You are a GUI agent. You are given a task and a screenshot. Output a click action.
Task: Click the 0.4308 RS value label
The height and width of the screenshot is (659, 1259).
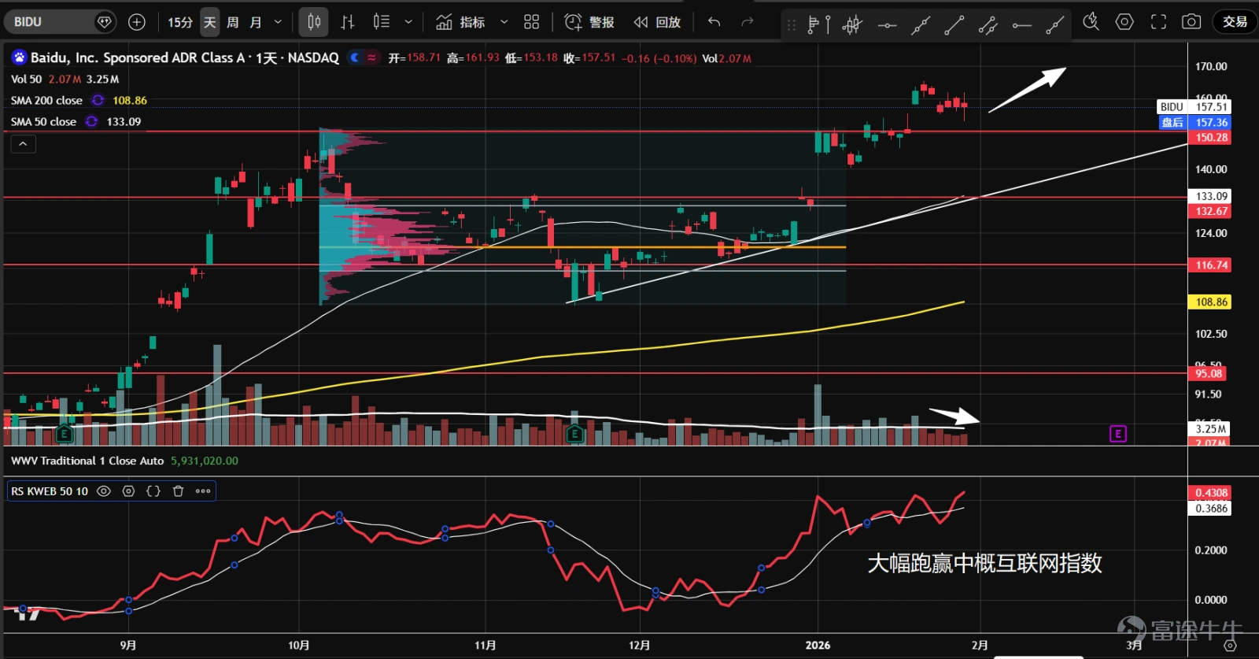click(1209, 493)
